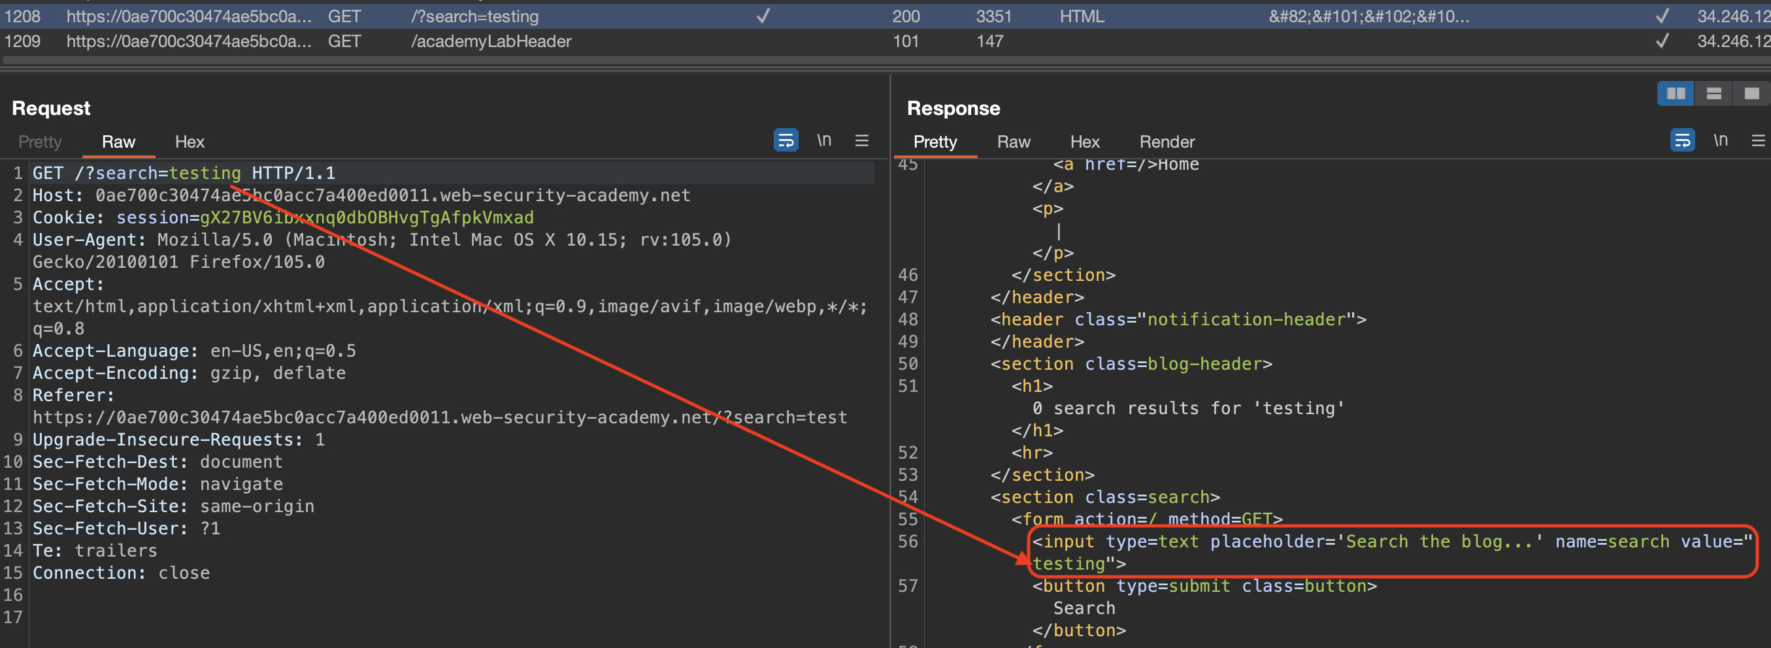Open the Request panel options menu
This screenshot has height=648, width=1771.
861,140
